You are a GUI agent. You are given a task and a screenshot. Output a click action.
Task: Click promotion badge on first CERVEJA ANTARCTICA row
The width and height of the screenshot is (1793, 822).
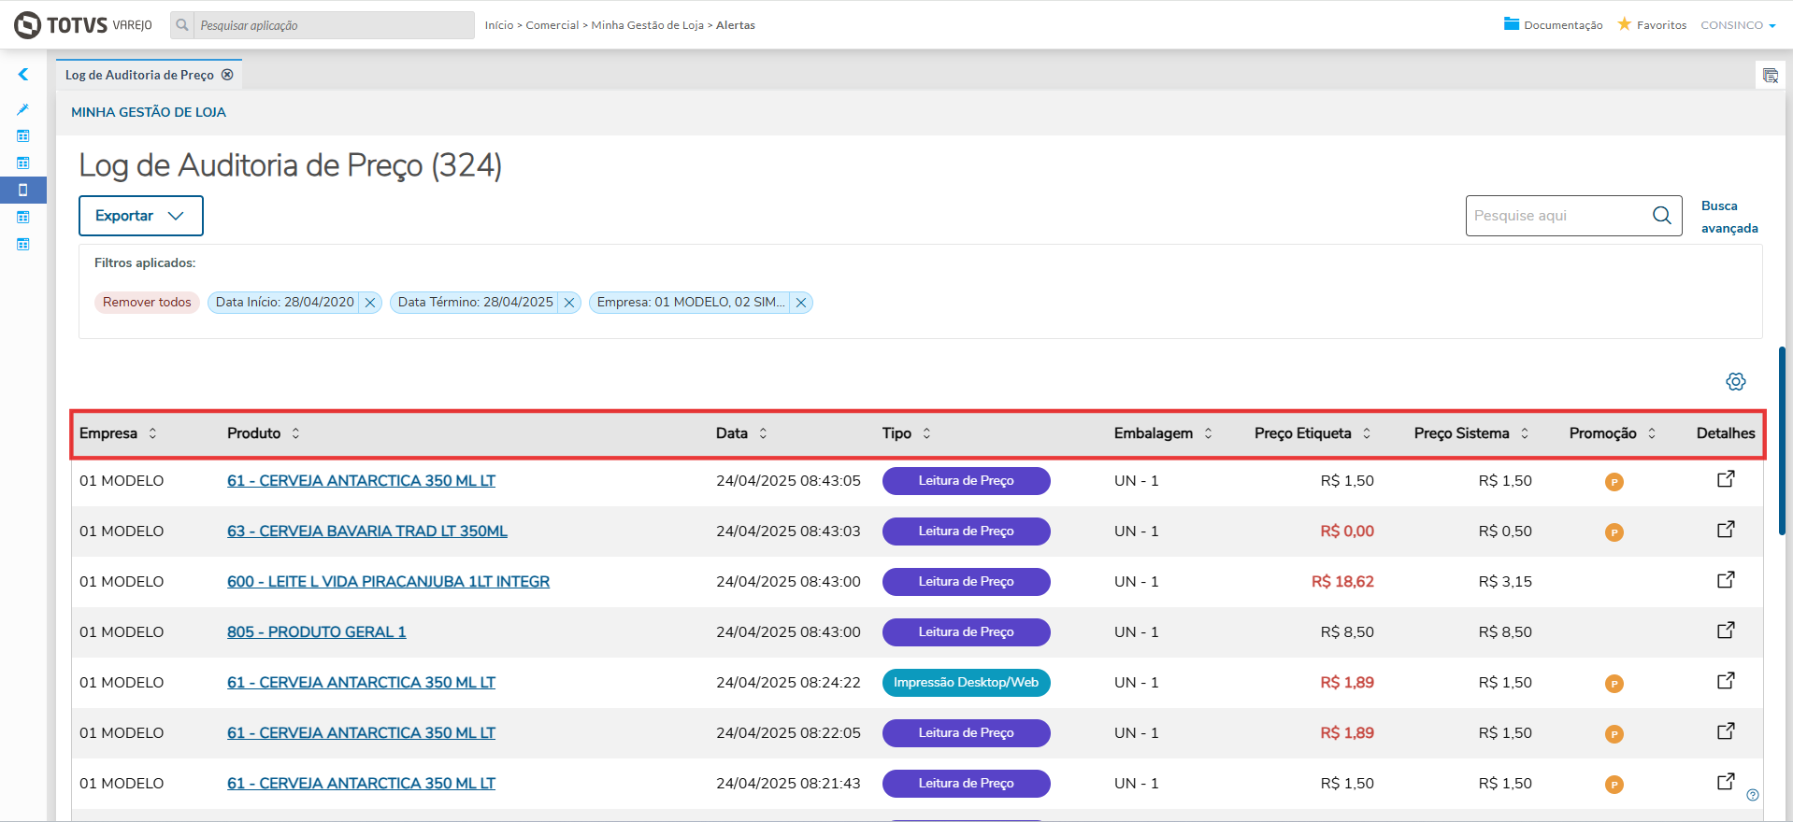1614,482
